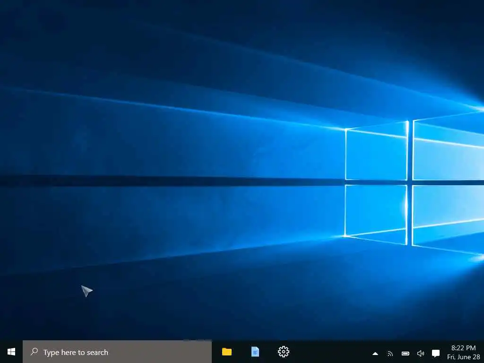Open the network connection tray icon
This screenshot has width=484, height=363.
coord(390,354)
